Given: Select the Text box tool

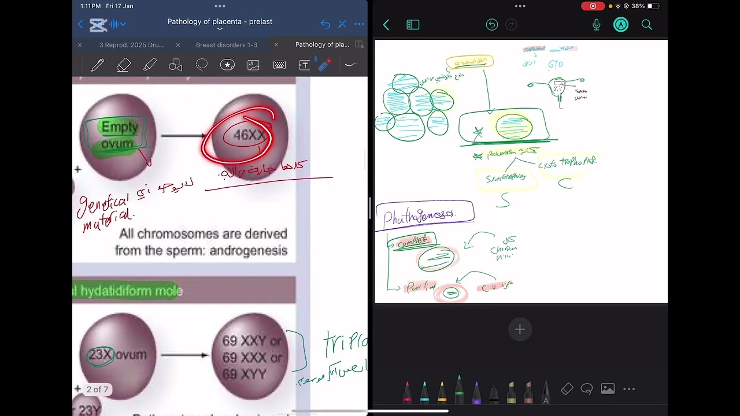Looking at the screenshot, I should pyautogui.click(x=304, y=65).
